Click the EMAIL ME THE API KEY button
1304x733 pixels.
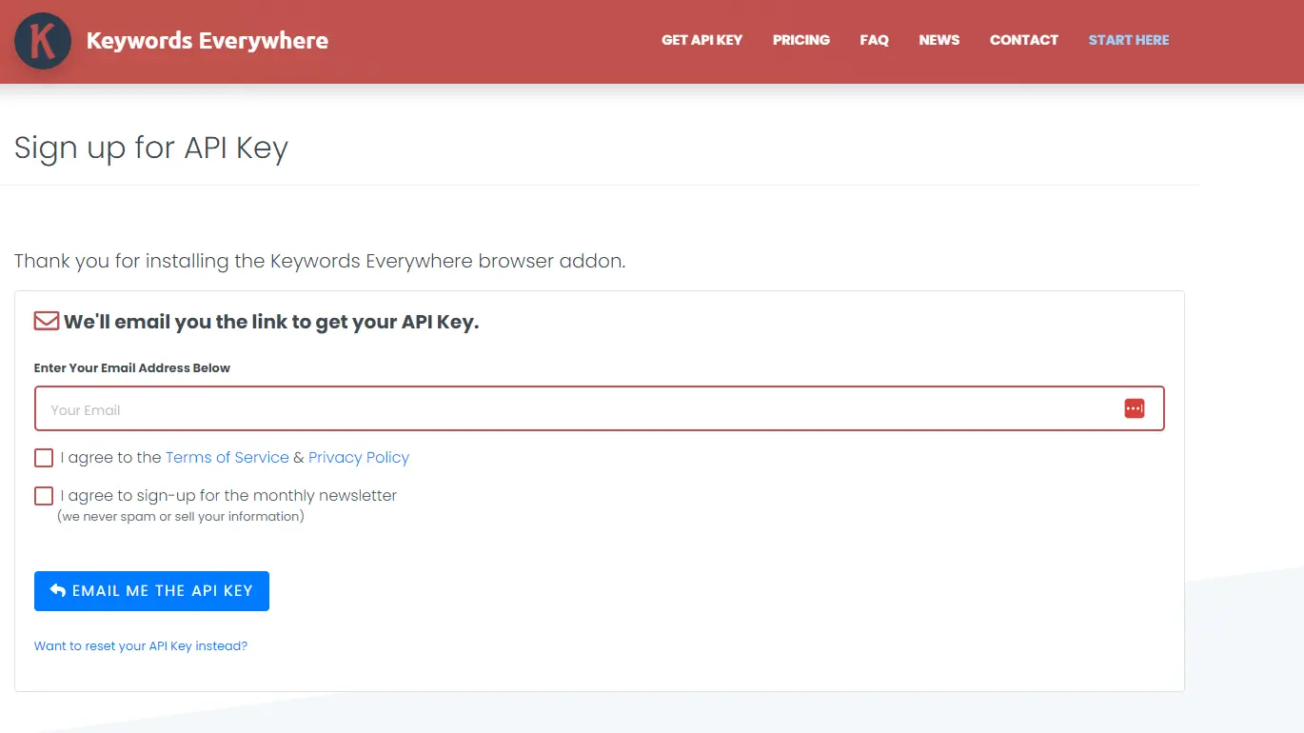[151, 591]
